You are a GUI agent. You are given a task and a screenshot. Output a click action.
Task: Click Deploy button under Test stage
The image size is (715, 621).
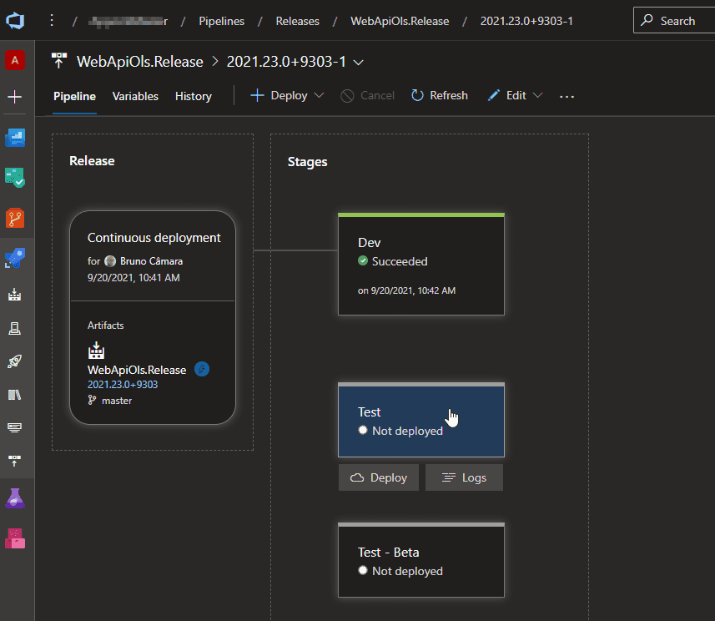coord(379,478)
